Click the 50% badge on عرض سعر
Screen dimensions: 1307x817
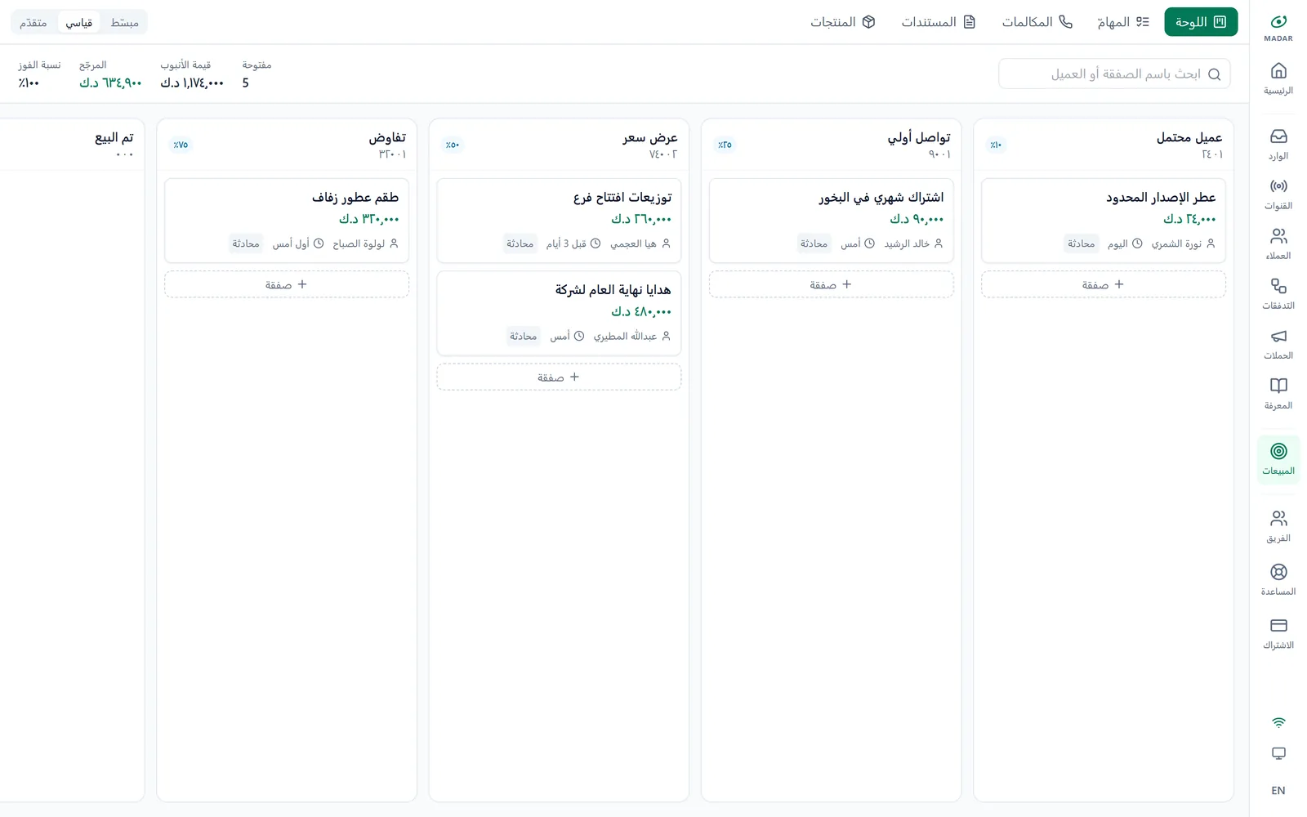(x=452, y=145)
